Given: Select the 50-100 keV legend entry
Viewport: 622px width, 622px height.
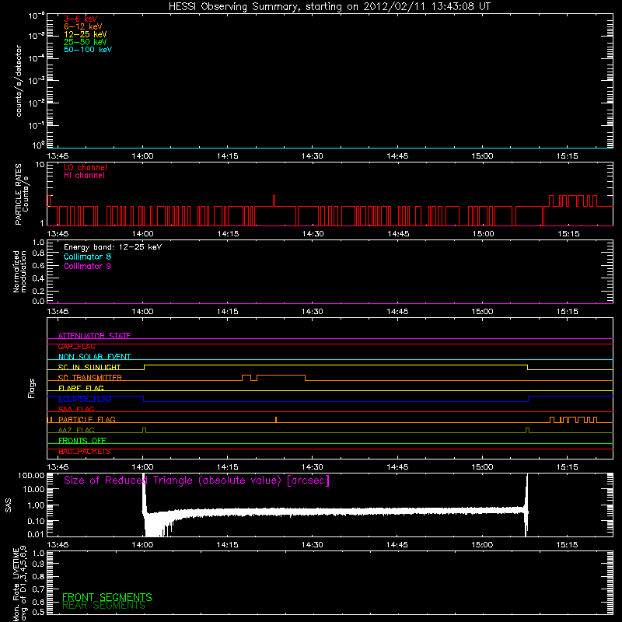Looking at the screenshot, I should coord(88,50).
